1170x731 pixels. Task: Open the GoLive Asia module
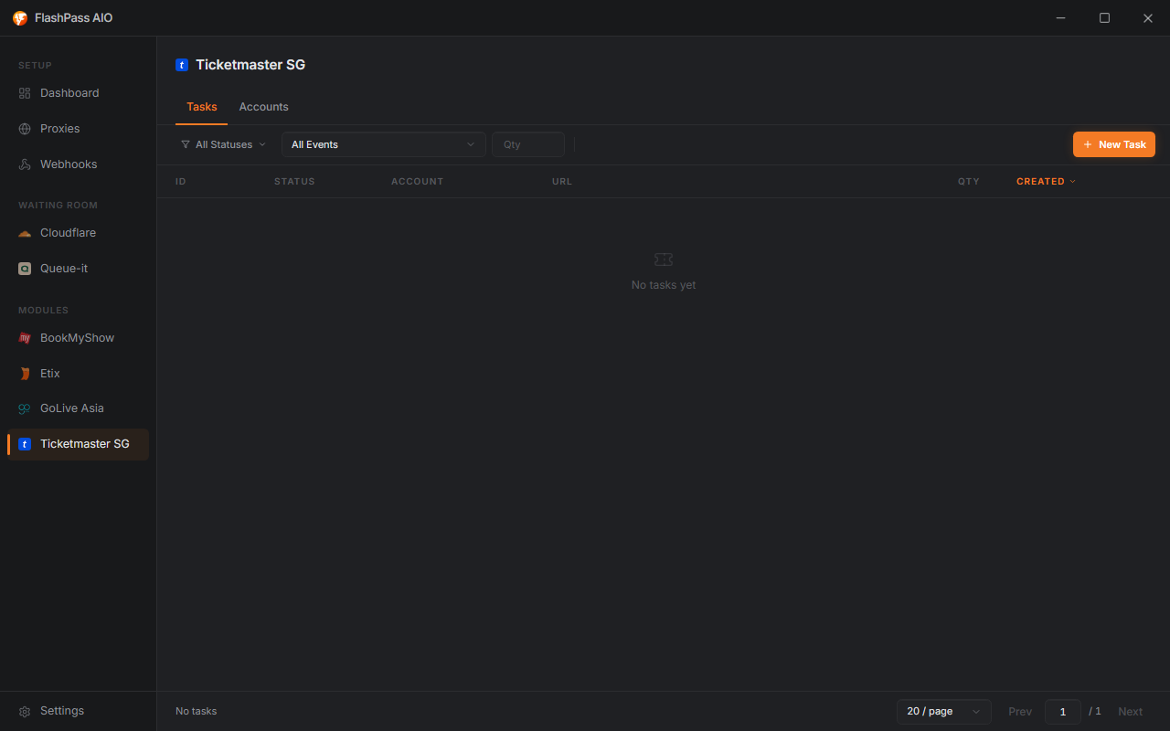coord(78,408)
